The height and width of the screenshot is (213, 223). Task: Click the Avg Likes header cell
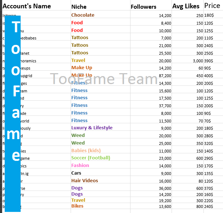[x=188, y=5]
